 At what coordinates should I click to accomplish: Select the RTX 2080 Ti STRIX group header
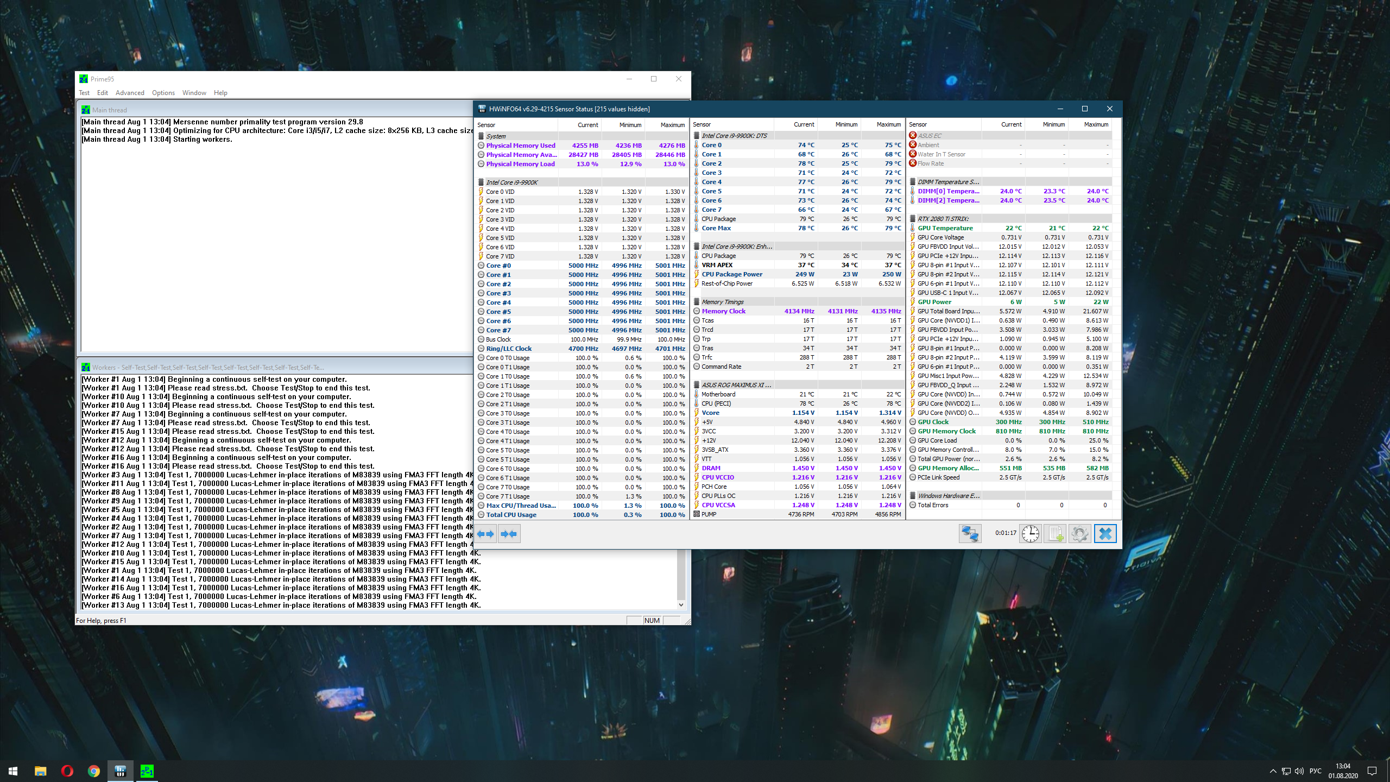pos(943,219)
